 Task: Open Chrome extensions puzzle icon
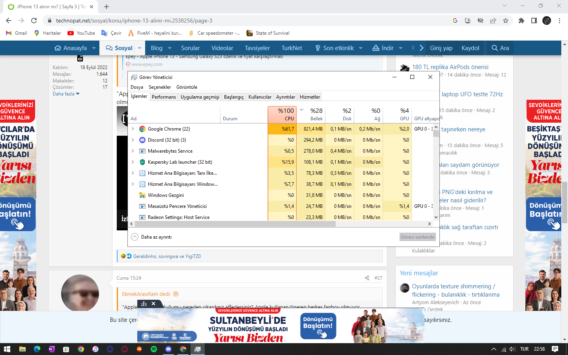(521, 21)
